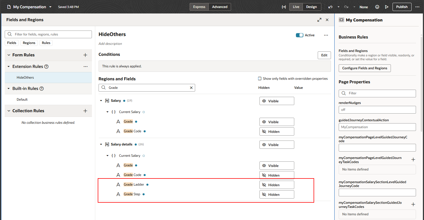Click the My Compensation page icon in properties

[x=341, y=20]
